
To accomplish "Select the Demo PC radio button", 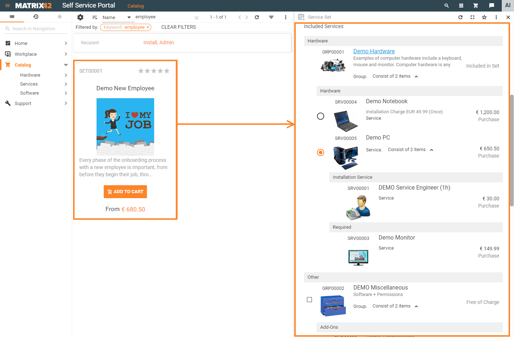I will tap(320, 152).
